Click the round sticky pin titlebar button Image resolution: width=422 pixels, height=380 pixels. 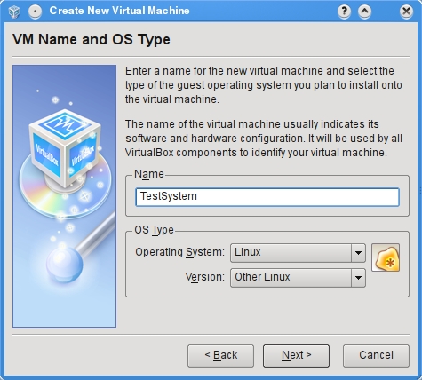click(36, 12)
